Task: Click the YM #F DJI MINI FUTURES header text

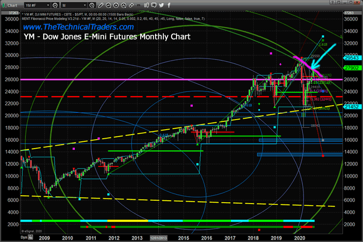Action: [x=77, y=15]
